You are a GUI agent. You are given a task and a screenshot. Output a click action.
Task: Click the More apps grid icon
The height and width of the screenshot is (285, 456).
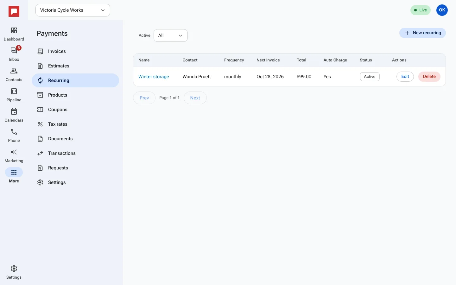point(14,172)
